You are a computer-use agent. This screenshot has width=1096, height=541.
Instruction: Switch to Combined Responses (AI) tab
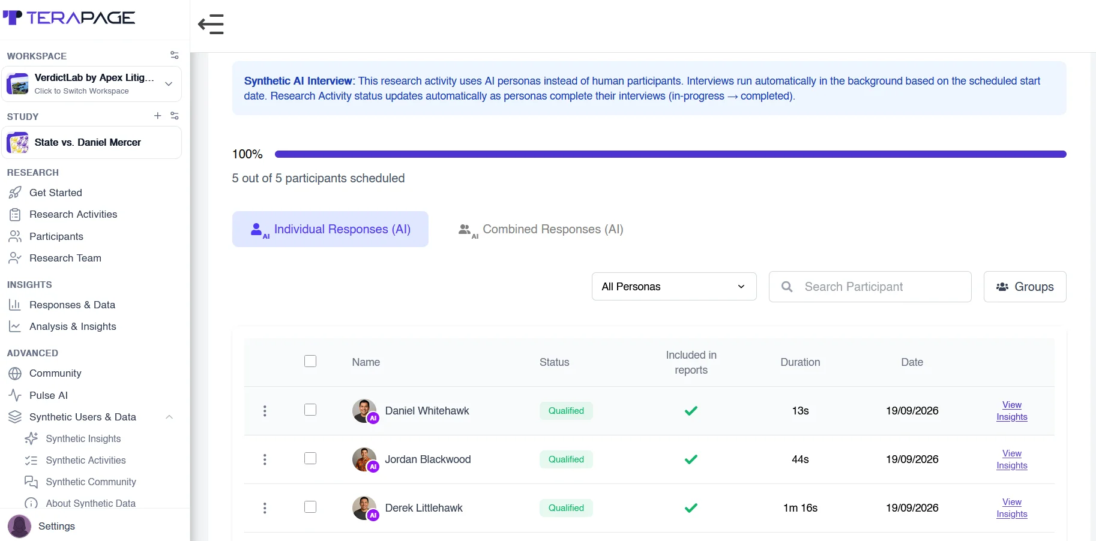tap(541, 229)
